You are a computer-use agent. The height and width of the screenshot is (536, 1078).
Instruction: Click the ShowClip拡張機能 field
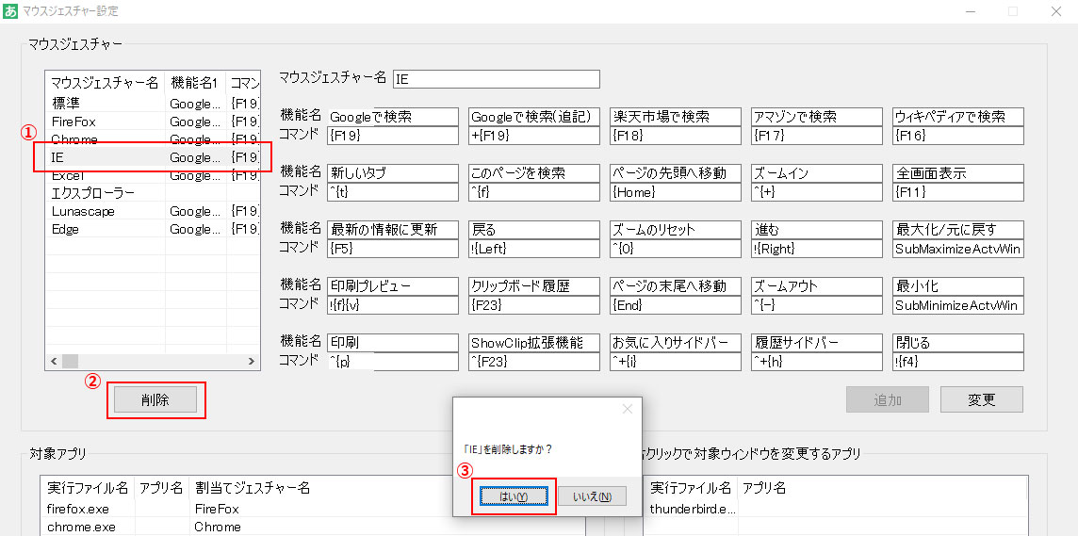[x=534, y=342]
